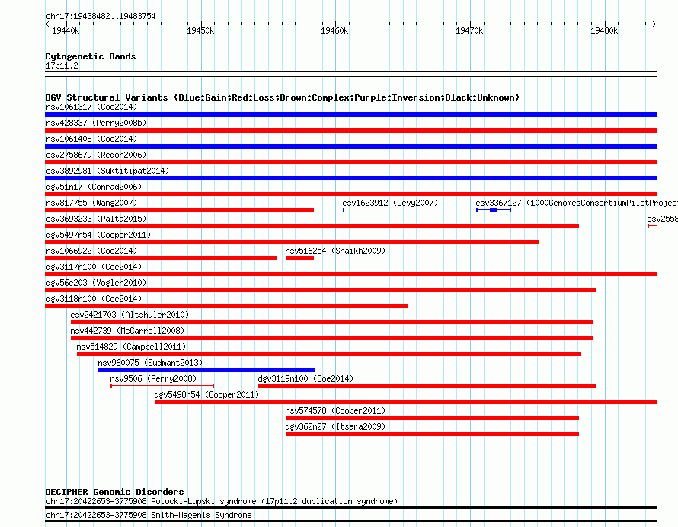Click the nsv514829 (Campbell2011) label
The image size is (678, 527).
131,347
